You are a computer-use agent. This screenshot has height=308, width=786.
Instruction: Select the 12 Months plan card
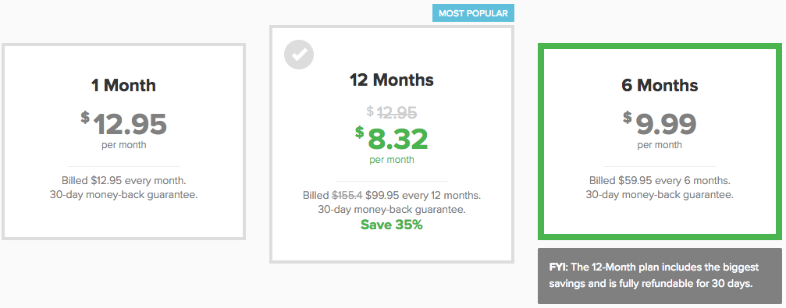[x=392, y=144]
